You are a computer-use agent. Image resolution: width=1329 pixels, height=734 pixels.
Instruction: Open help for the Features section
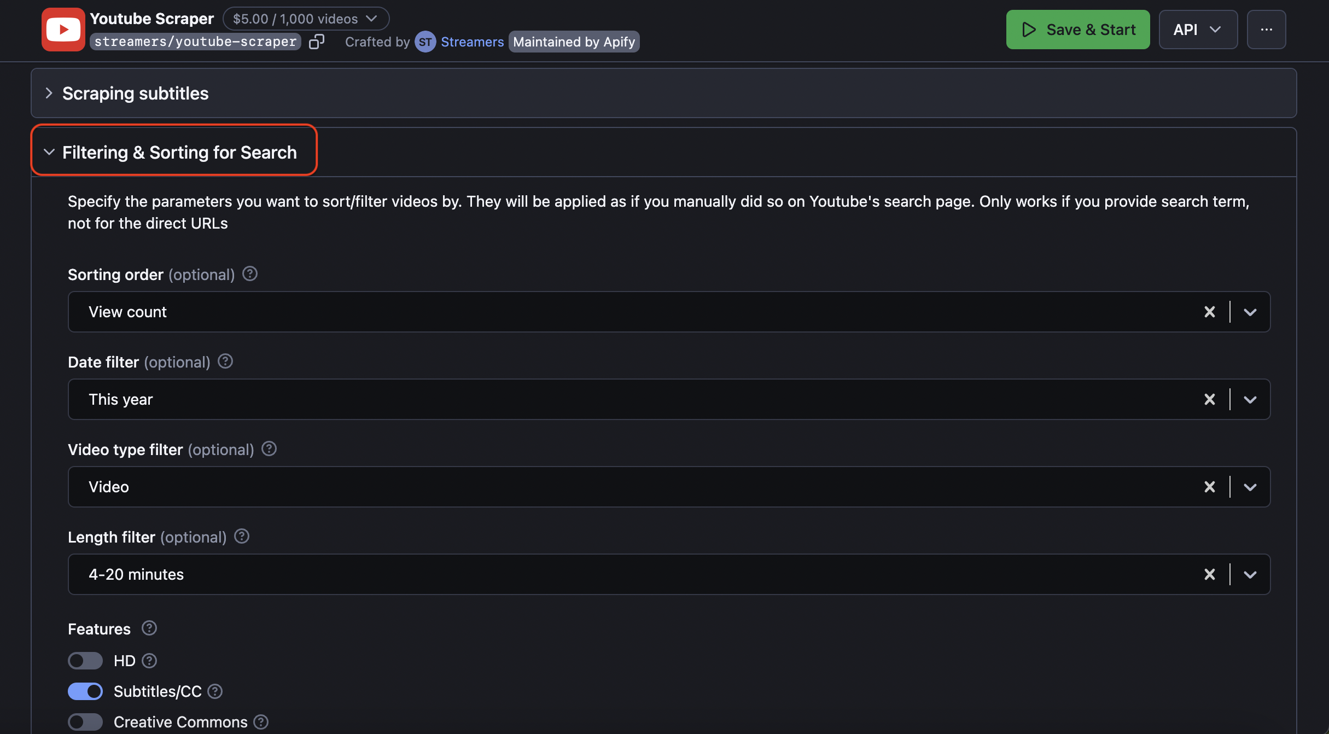[x=149, y=628]
